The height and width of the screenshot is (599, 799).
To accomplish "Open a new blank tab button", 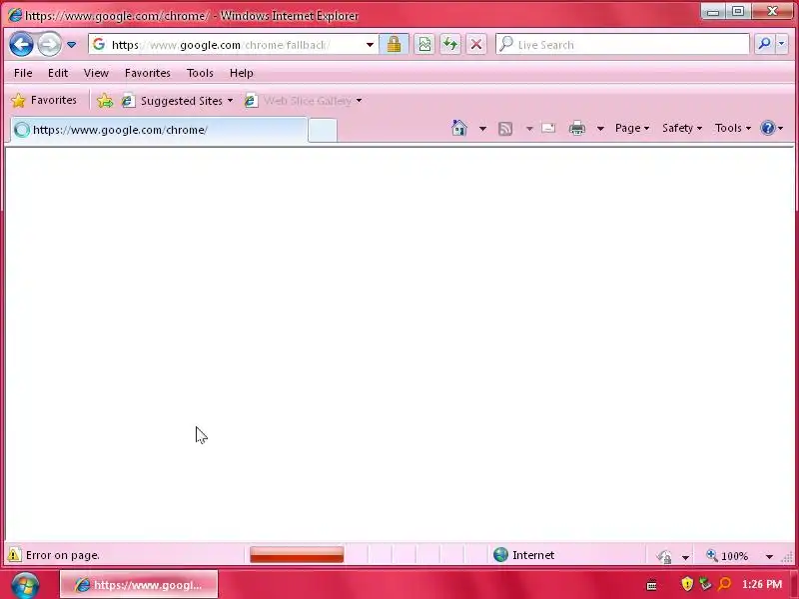I will (x=322, y=131).
